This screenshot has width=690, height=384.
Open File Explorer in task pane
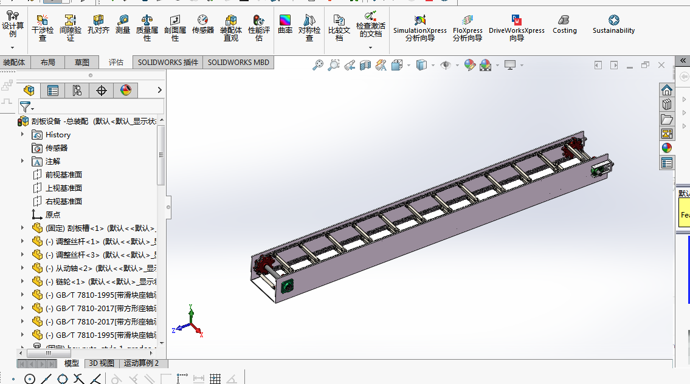click(667, 119)
